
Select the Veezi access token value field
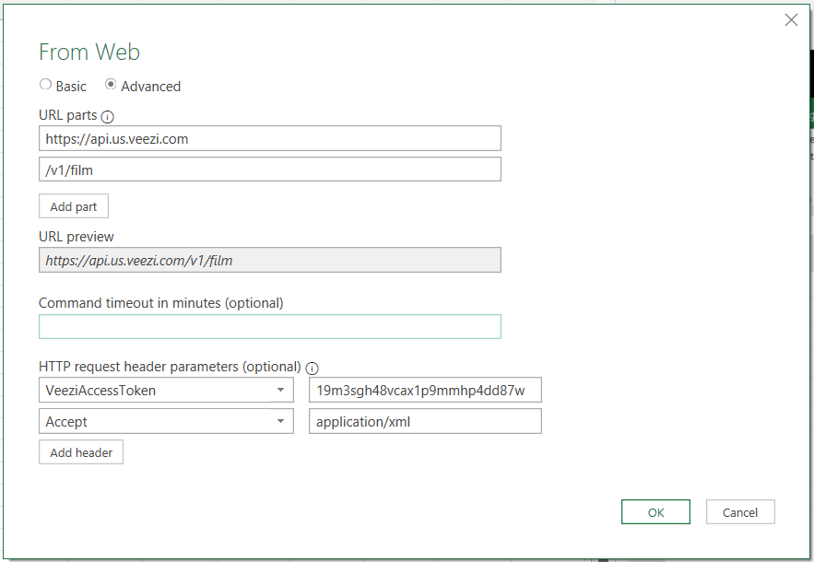[x=425, y=390]
